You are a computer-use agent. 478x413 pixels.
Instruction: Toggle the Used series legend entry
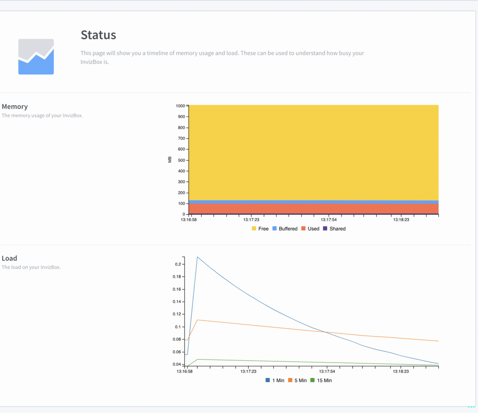click(310, 229)
